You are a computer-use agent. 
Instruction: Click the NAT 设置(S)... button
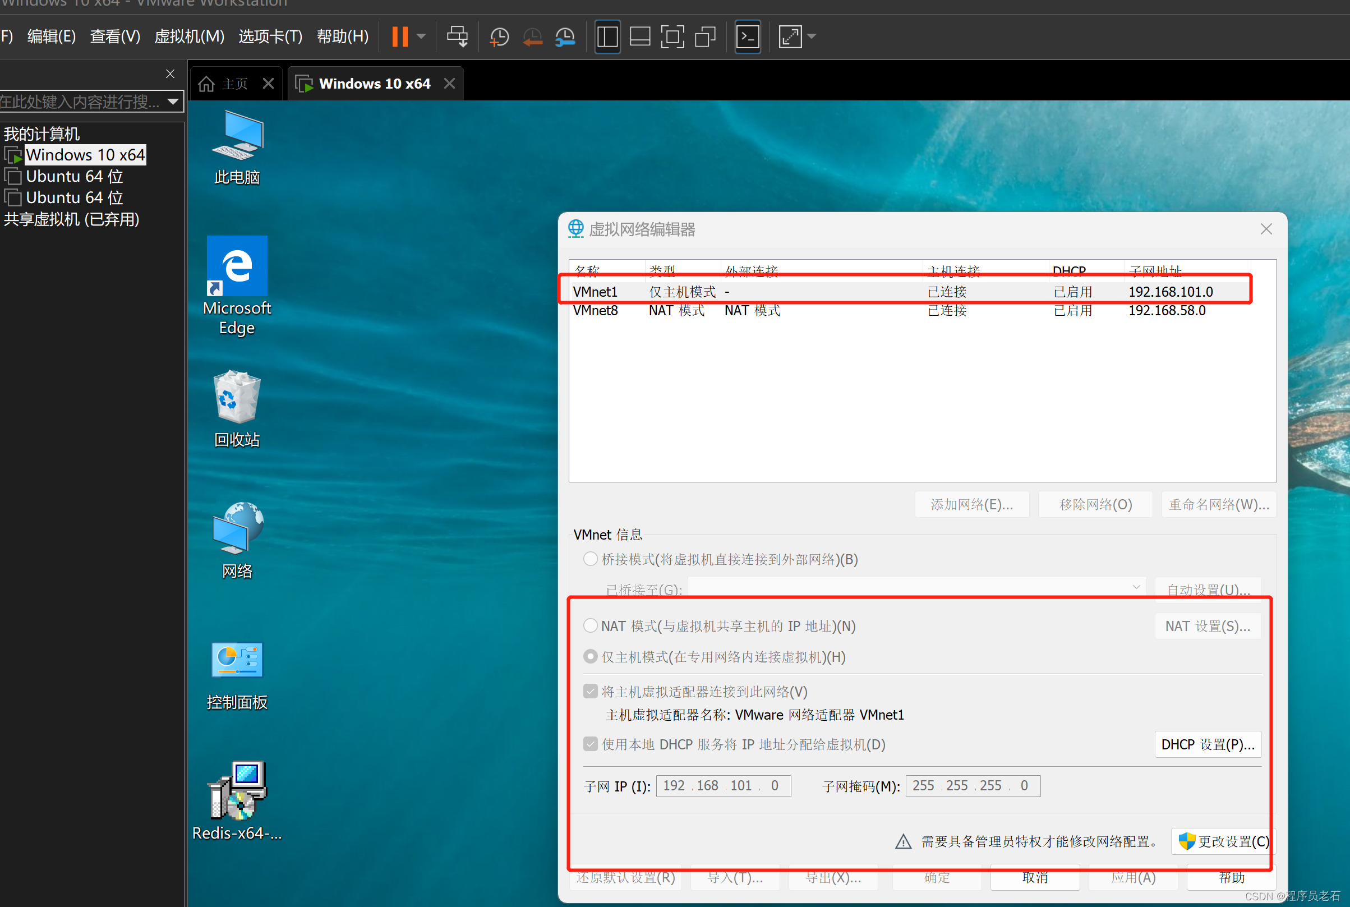pyautogui.click(x=1208, y=626)
